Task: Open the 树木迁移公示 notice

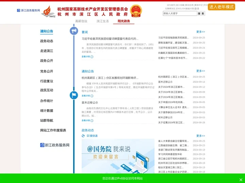Action: (165, 117)
